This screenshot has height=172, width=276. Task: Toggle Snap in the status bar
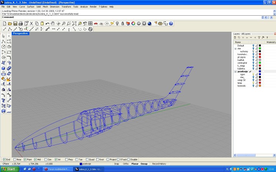coord(117,164)
